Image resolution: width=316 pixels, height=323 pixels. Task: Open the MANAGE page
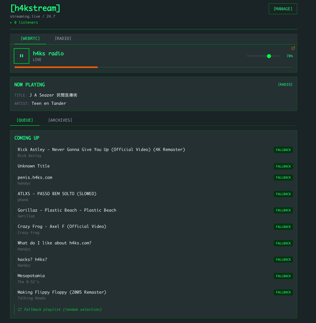(283, 9)
